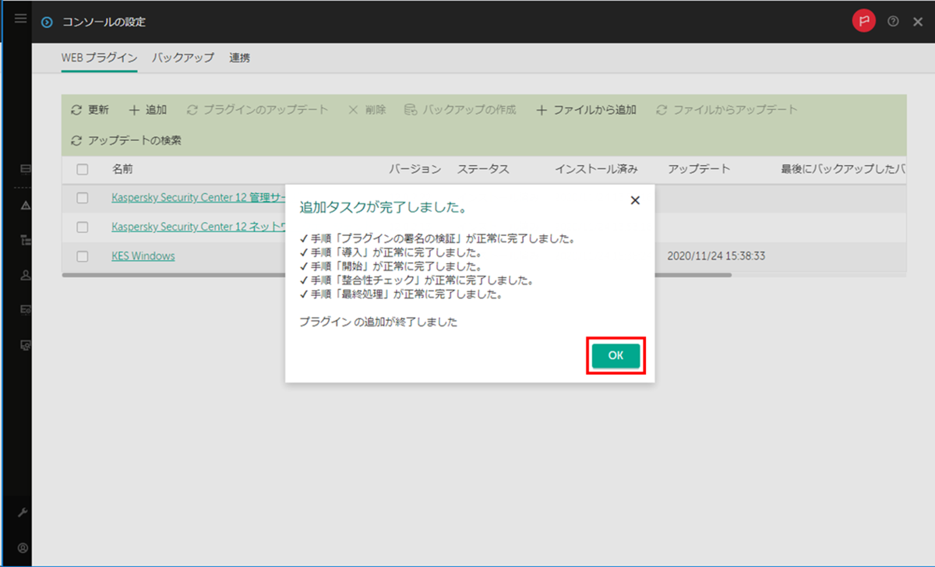The height and width of the screenshot is (567, 935).
Task: Click the account icon at sidebar bottom
Action: point(23,548)
